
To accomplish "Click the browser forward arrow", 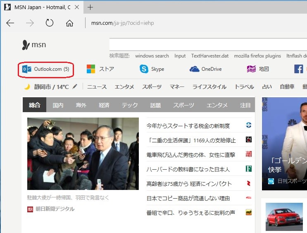I will 30,23.
